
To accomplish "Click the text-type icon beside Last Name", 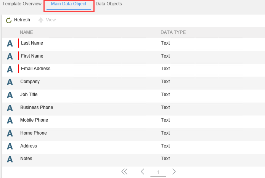I will point(10,43).
